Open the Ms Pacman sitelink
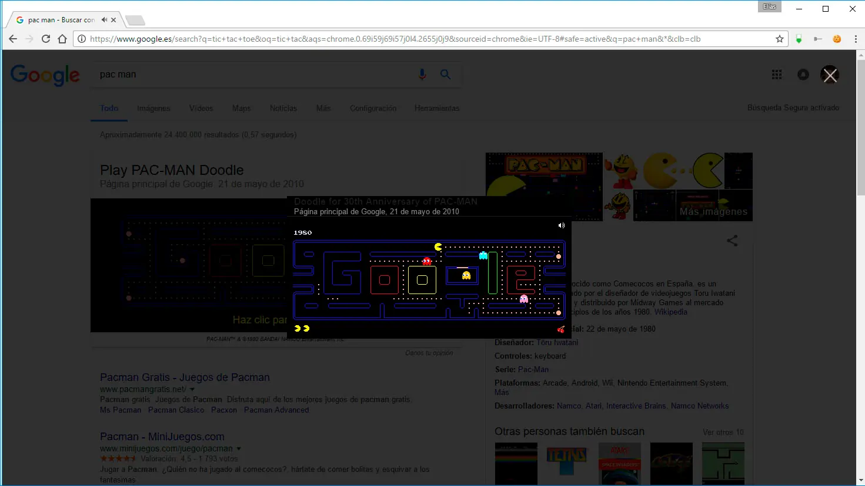Viewport: 865px width, 486px height. point(121,410)
